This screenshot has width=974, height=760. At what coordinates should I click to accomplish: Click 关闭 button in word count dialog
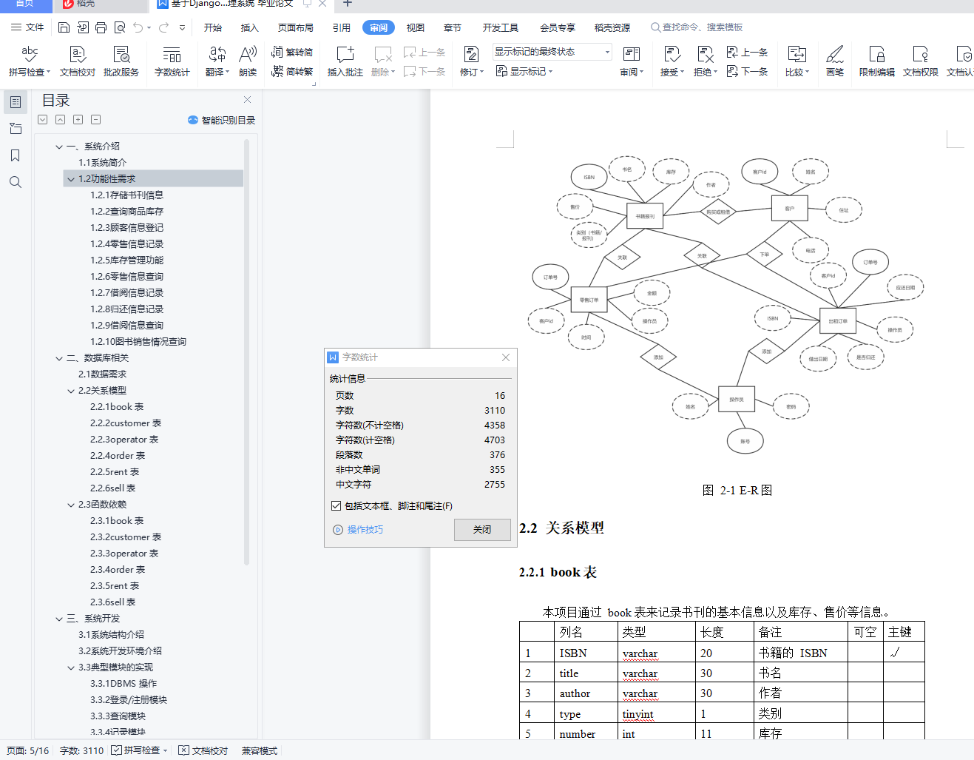(482, 530)
